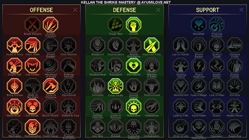Select the Lay on Hands mastery
This screenshot has width=249, height=140.
(181, 45)
